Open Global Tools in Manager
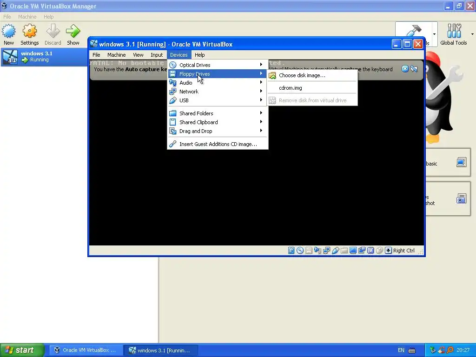 coord(454,34)
